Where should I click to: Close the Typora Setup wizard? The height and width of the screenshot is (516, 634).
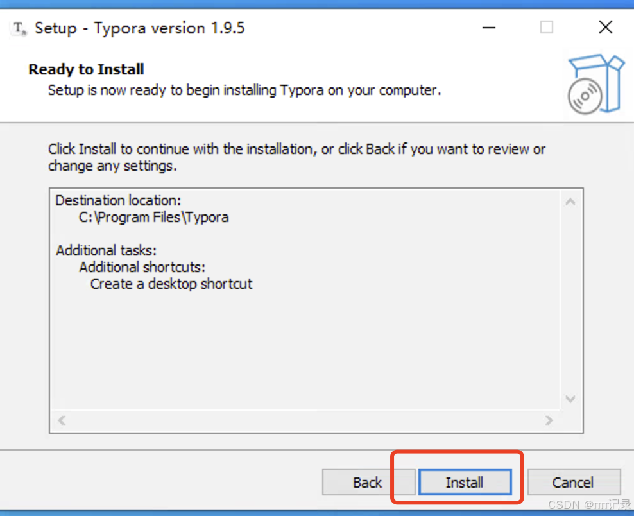605,28
